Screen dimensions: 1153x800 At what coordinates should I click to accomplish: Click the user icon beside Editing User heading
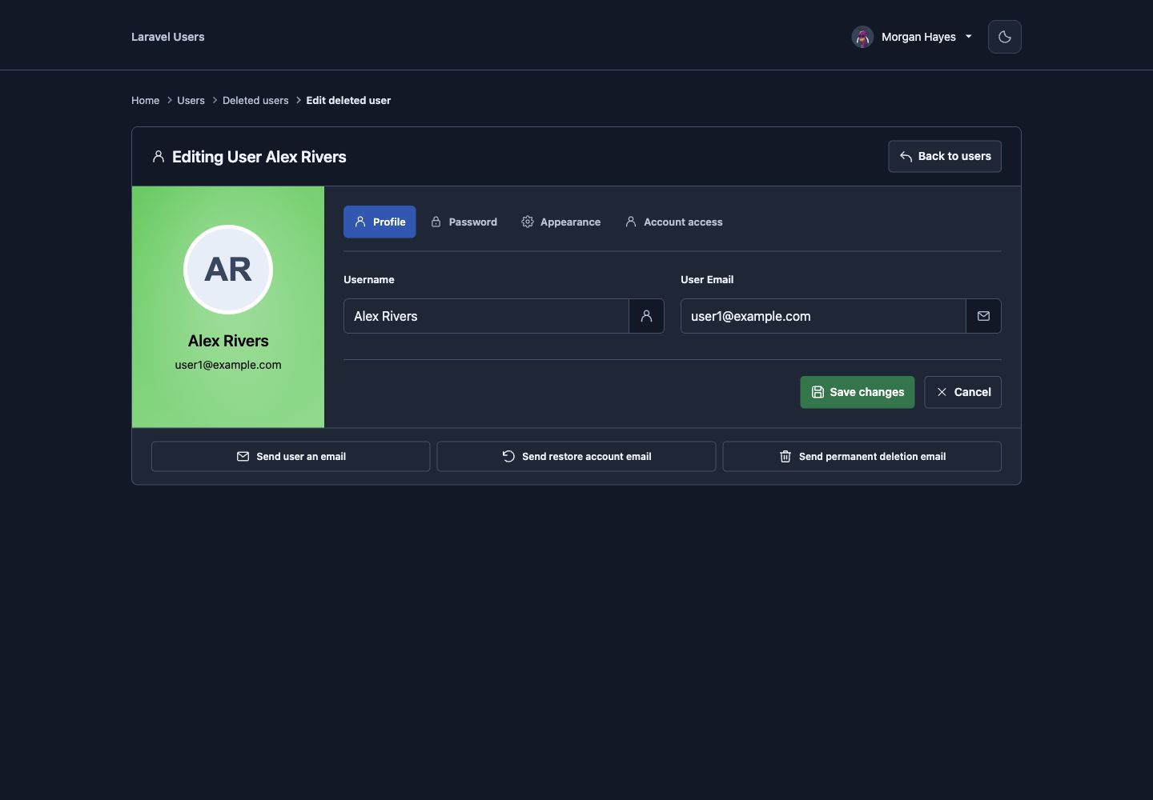tap(159, 157)
